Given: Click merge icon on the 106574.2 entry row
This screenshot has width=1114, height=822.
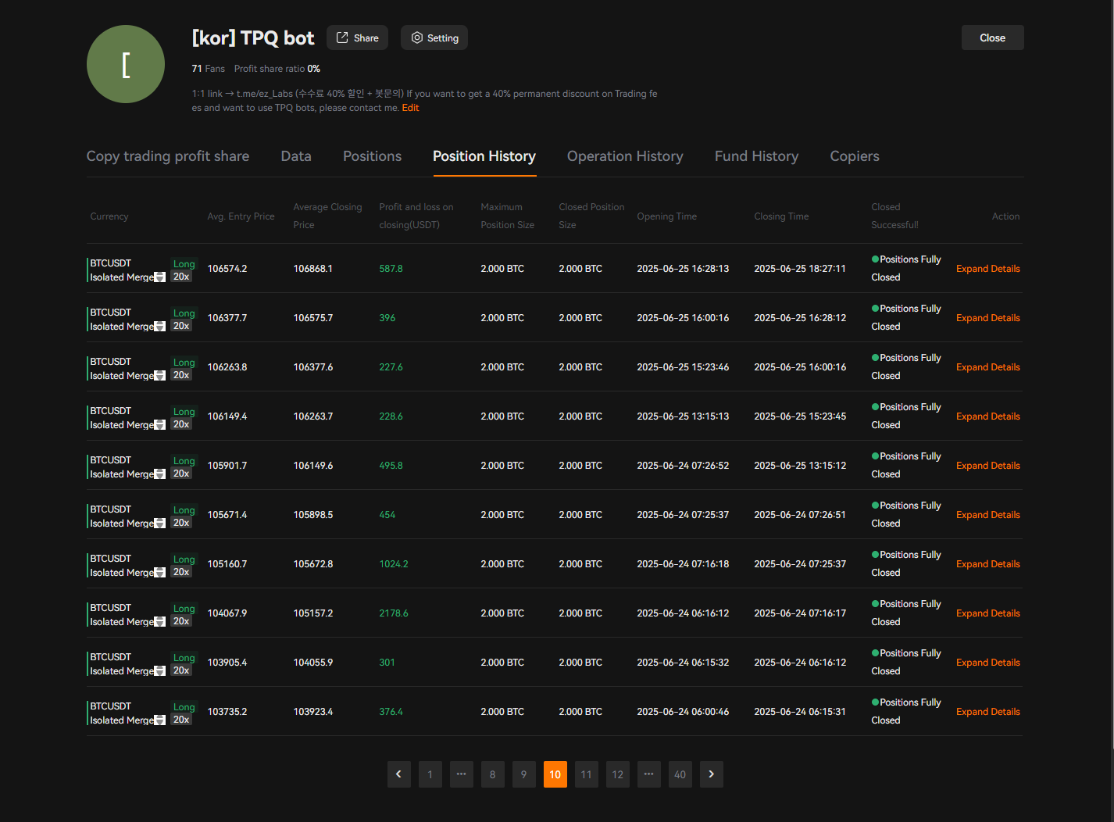Looking at the screenshot, I should click(160, 277).
